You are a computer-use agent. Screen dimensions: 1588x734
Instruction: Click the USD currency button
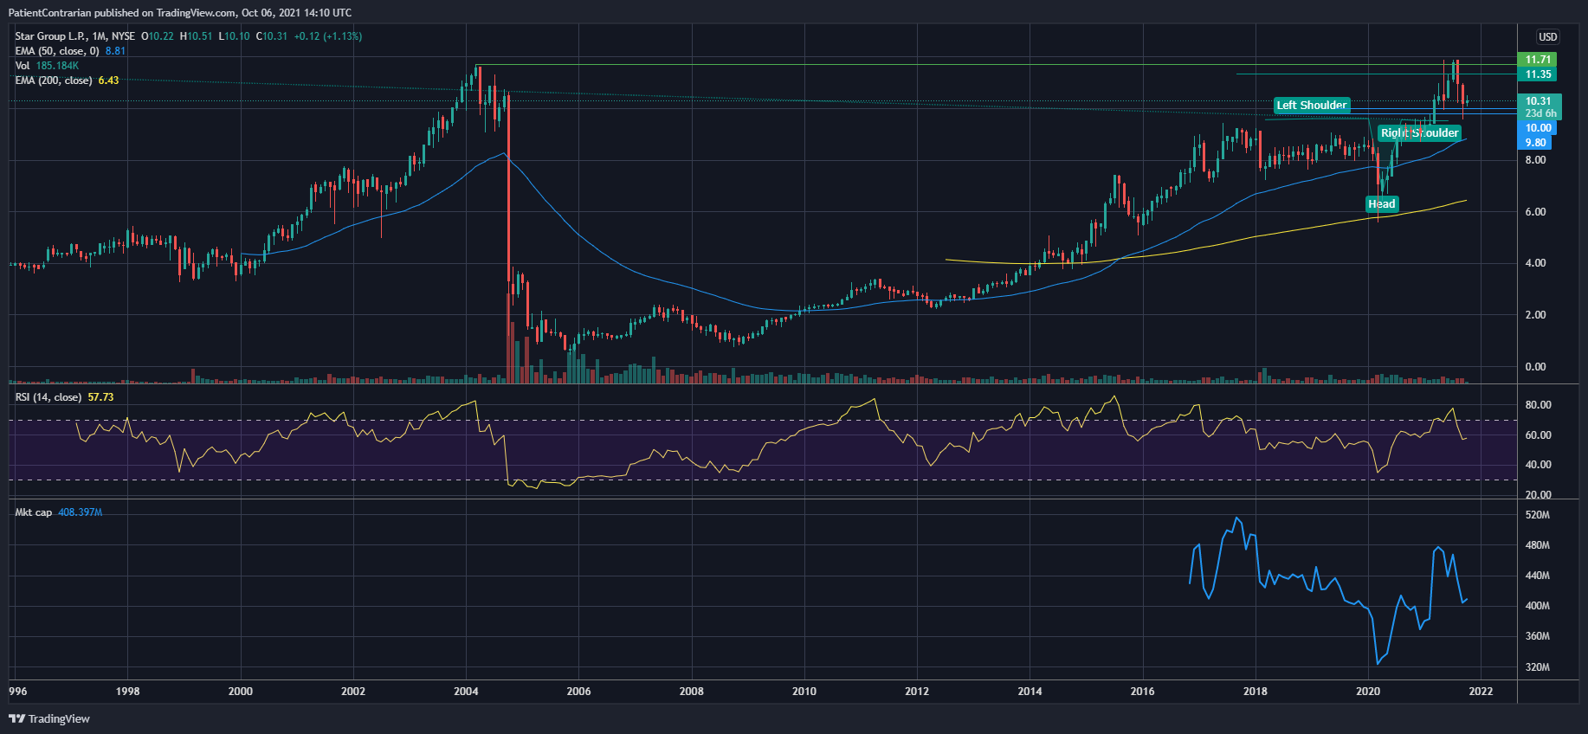click(x=1547, y=36)
